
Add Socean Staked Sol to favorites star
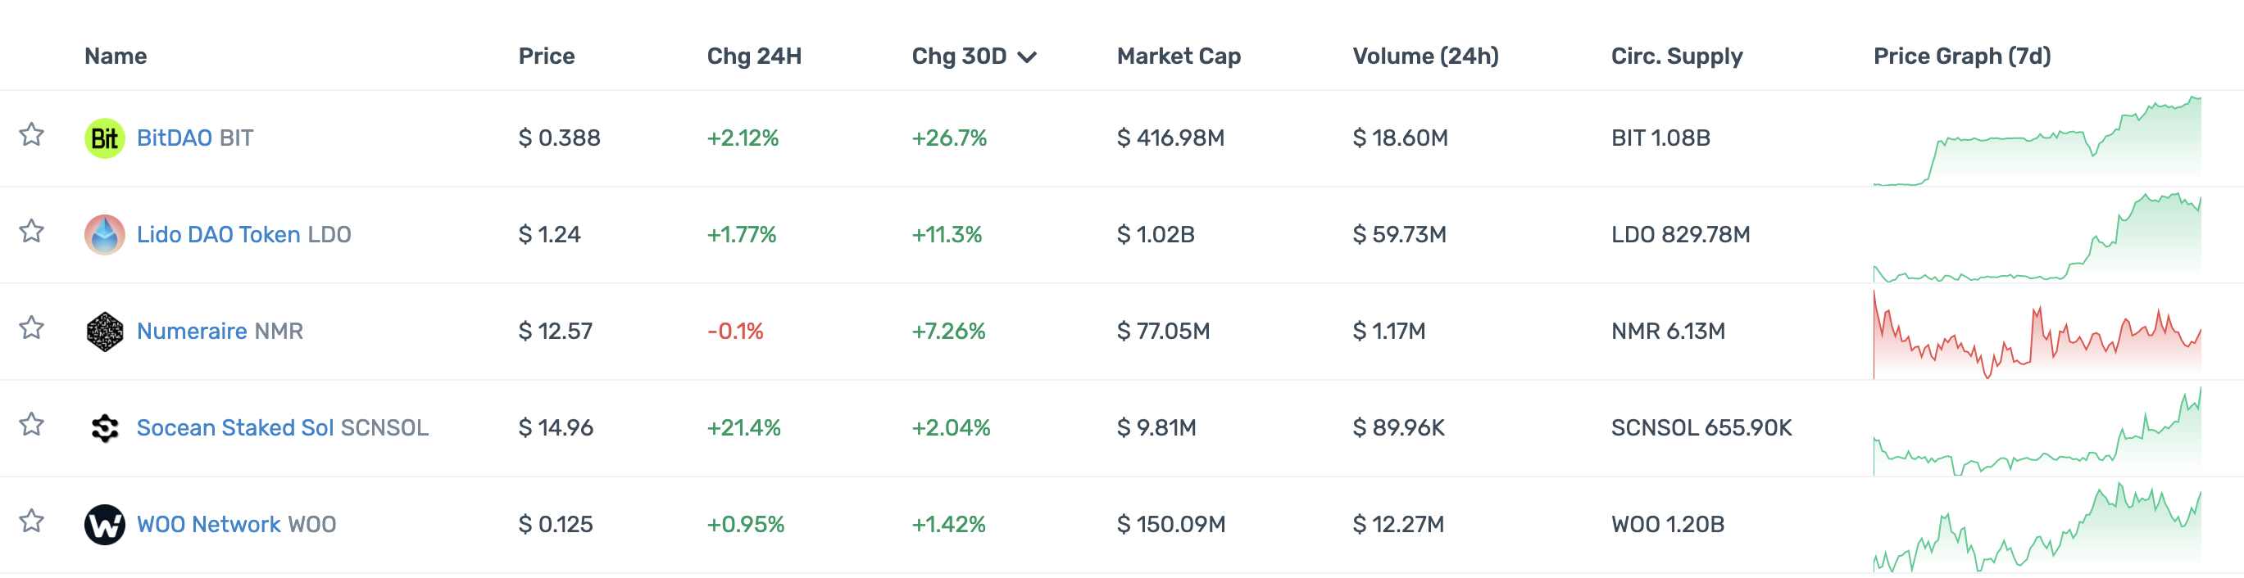click(32, 425)
